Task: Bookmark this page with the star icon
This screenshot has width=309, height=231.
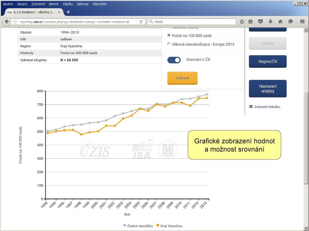Action: pos(242,21)
